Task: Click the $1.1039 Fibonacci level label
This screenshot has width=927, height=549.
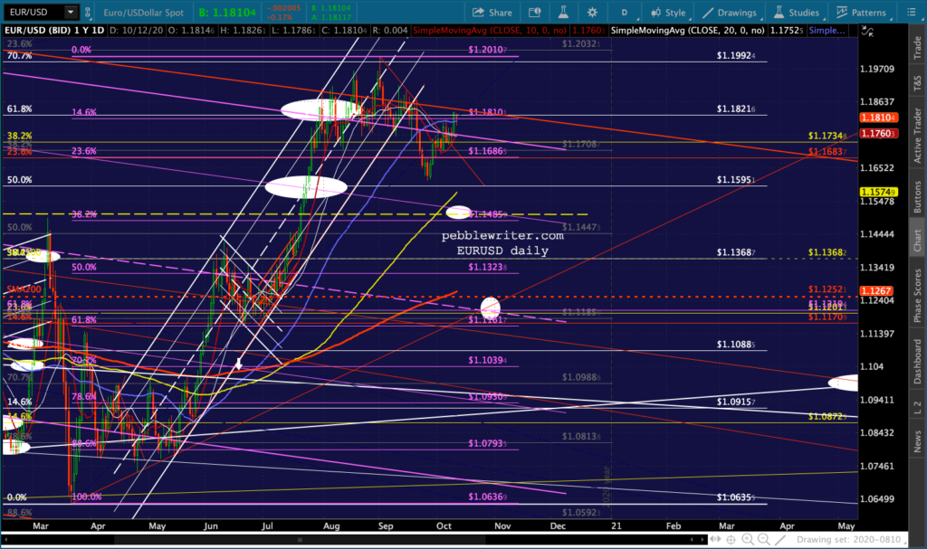Action: click(x=488, y=360)
